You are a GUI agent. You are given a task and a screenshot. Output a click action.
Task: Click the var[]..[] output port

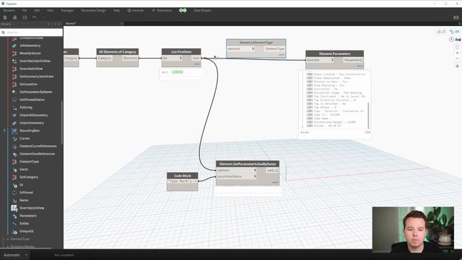272,170
